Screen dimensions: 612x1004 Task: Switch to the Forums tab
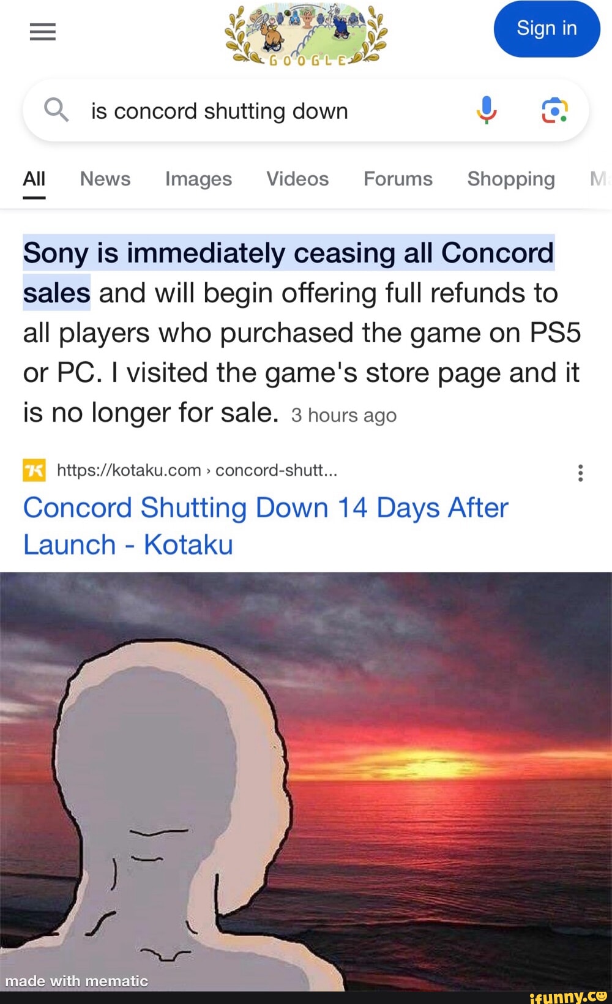point(398,179)
